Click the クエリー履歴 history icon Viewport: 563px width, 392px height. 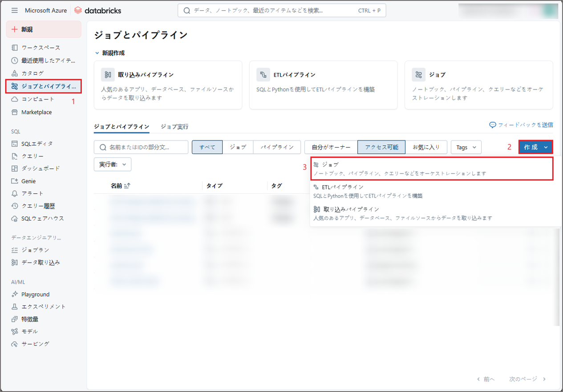tap(15, 206)
